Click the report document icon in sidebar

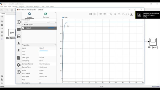19,58
